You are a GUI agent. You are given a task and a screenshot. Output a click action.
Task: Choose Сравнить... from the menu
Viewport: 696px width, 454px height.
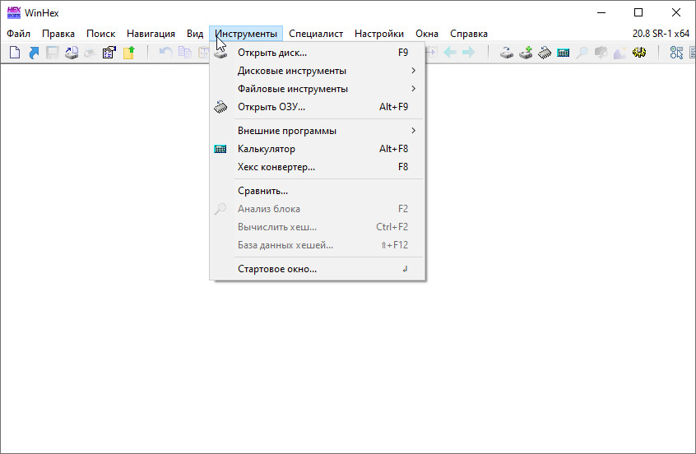(317, 191)
